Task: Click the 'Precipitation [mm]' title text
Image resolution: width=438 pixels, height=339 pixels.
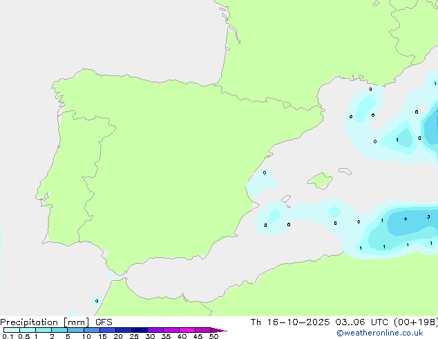Action: pos(45,322)
